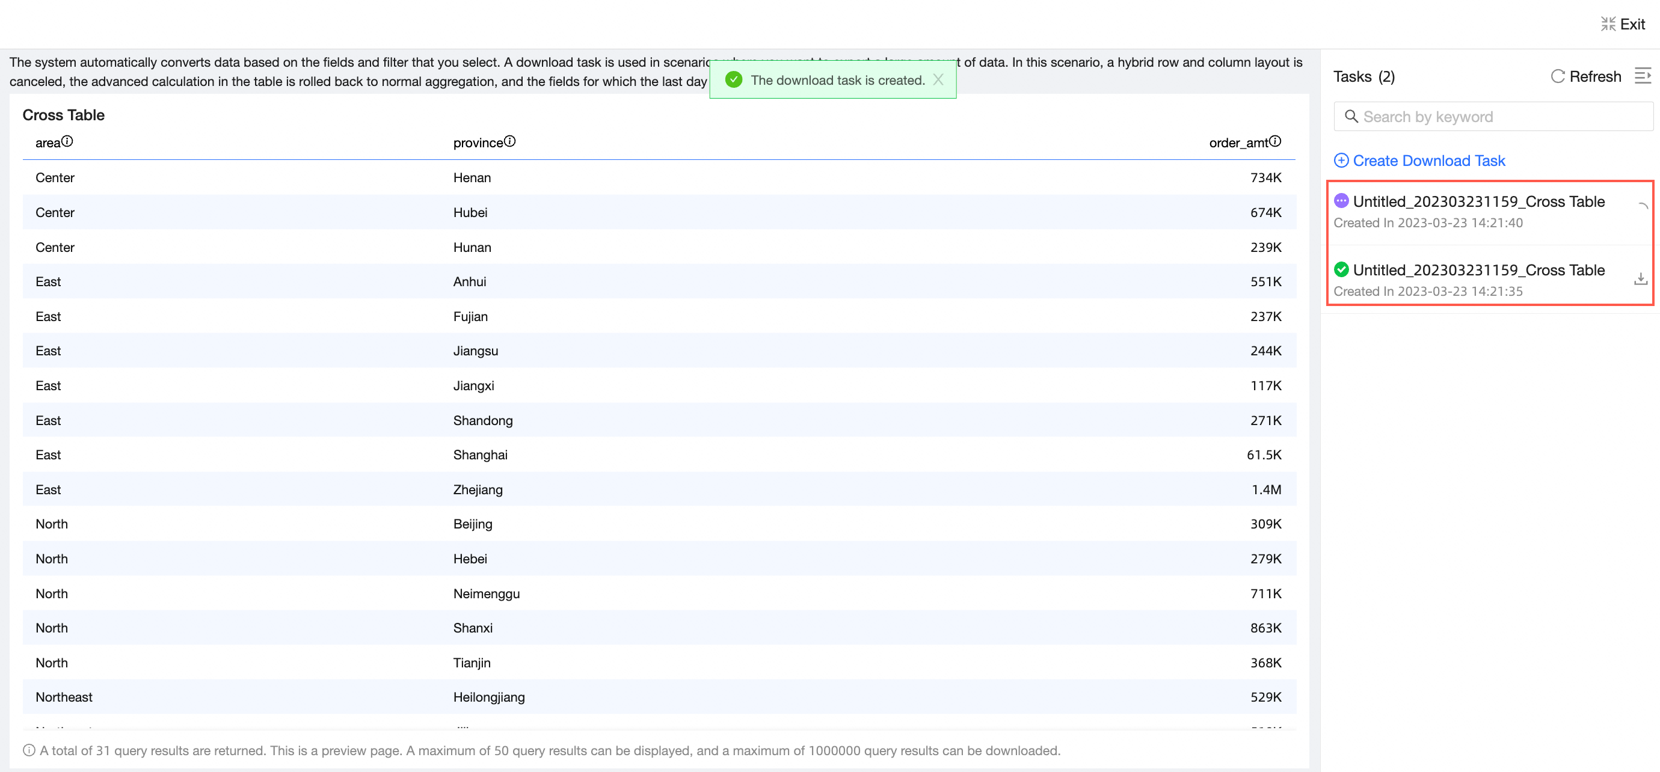The height and width of the screenshot is (772, 1660).
Task: Select the 'Jiangsu' province cell
Action: pos(476,351)
